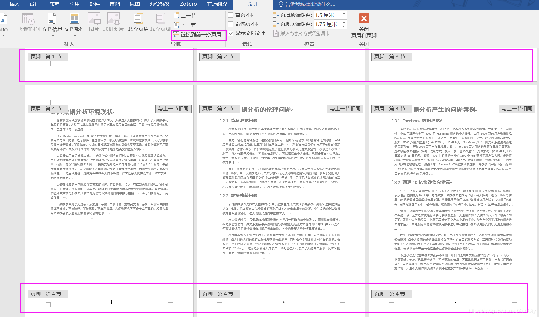Click the page number 6 in footer
Screen dimensions: 539x317
[x=455, y=302]
